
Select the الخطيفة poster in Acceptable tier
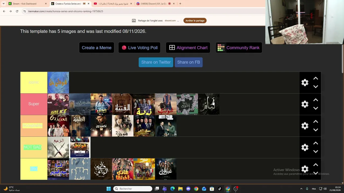click(80, 126)
